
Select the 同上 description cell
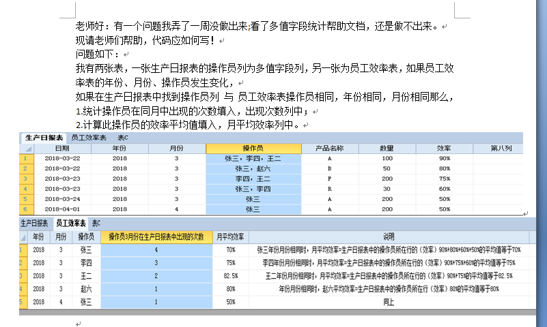coord(388,301)
